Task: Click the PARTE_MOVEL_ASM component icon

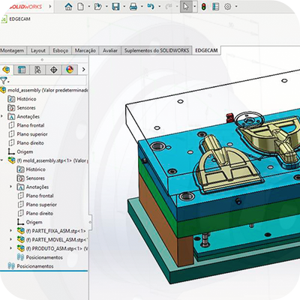Action: [x=21, y=239]
